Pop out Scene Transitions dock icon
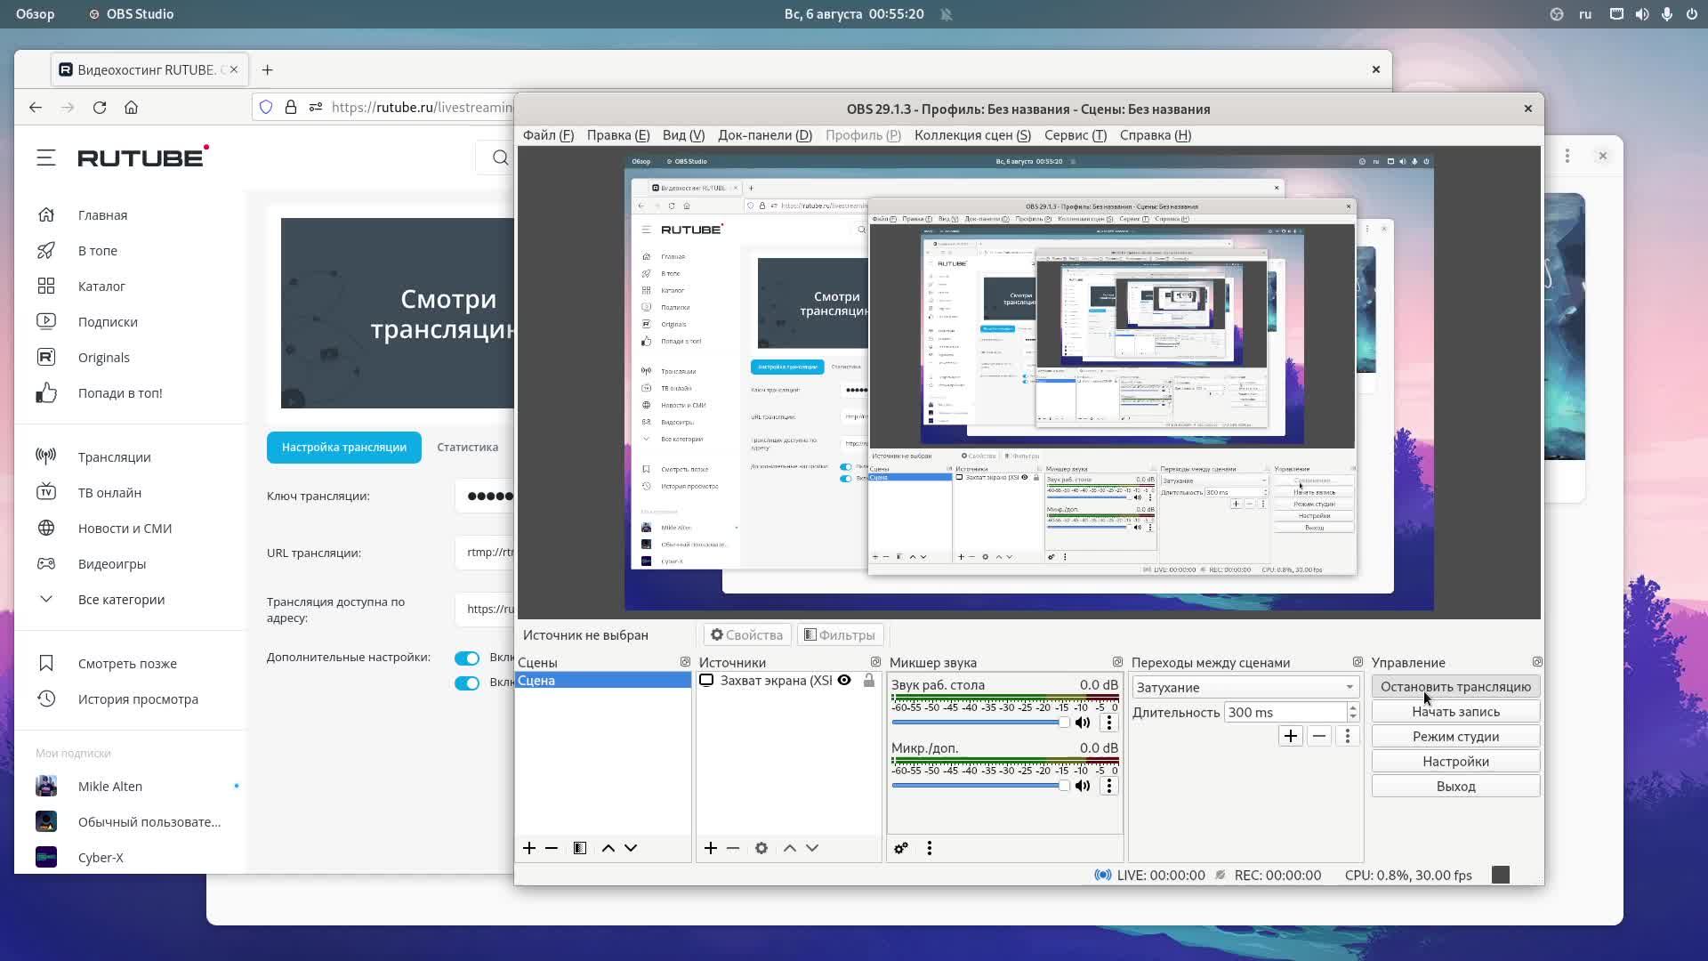 [1358, 662]
